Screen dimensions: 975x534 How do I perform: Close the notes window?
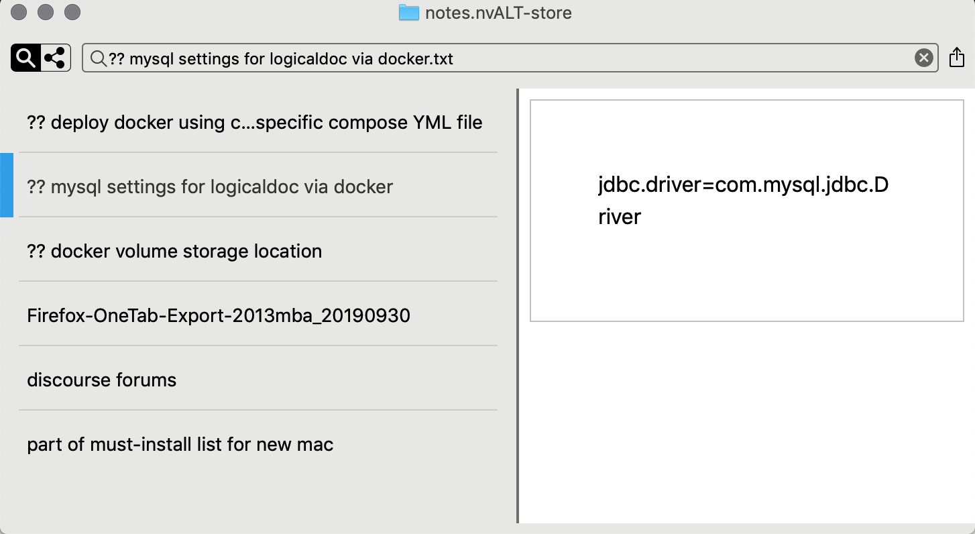(19, 12)
